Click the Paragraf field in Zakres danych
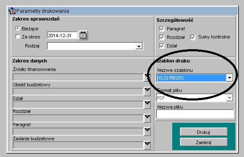244x157 pixels. click(x=78, y=132)
